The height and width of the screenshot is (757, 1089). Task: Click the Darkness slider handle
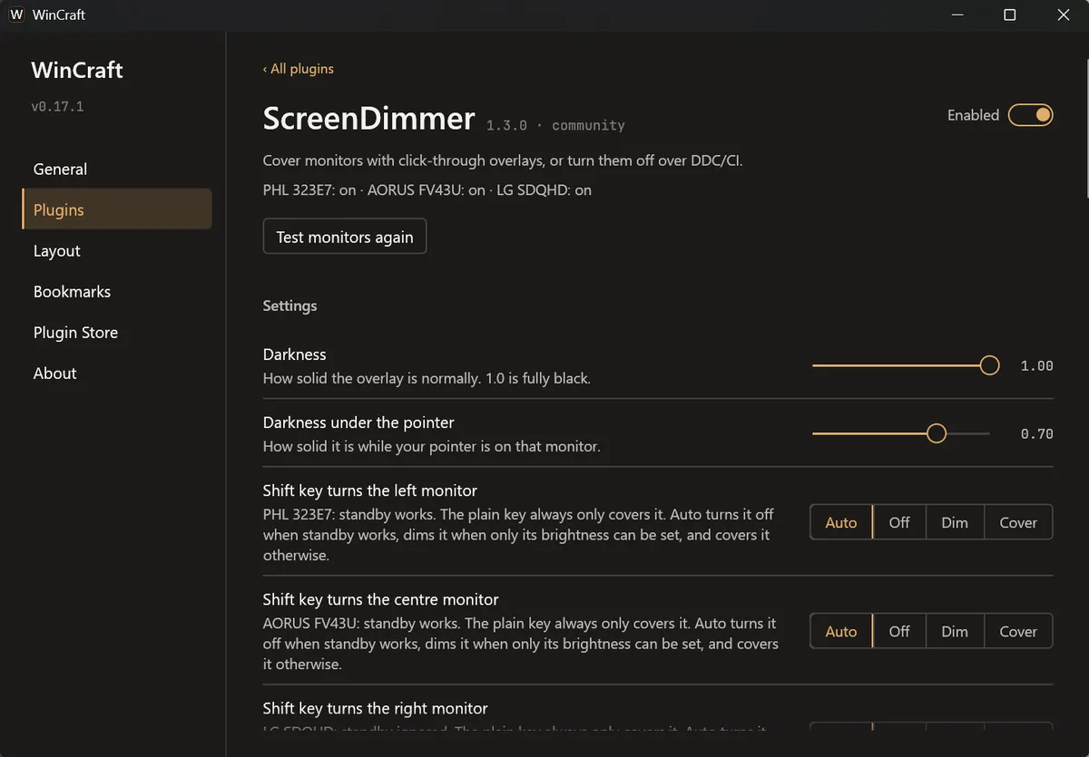point(990,365)
